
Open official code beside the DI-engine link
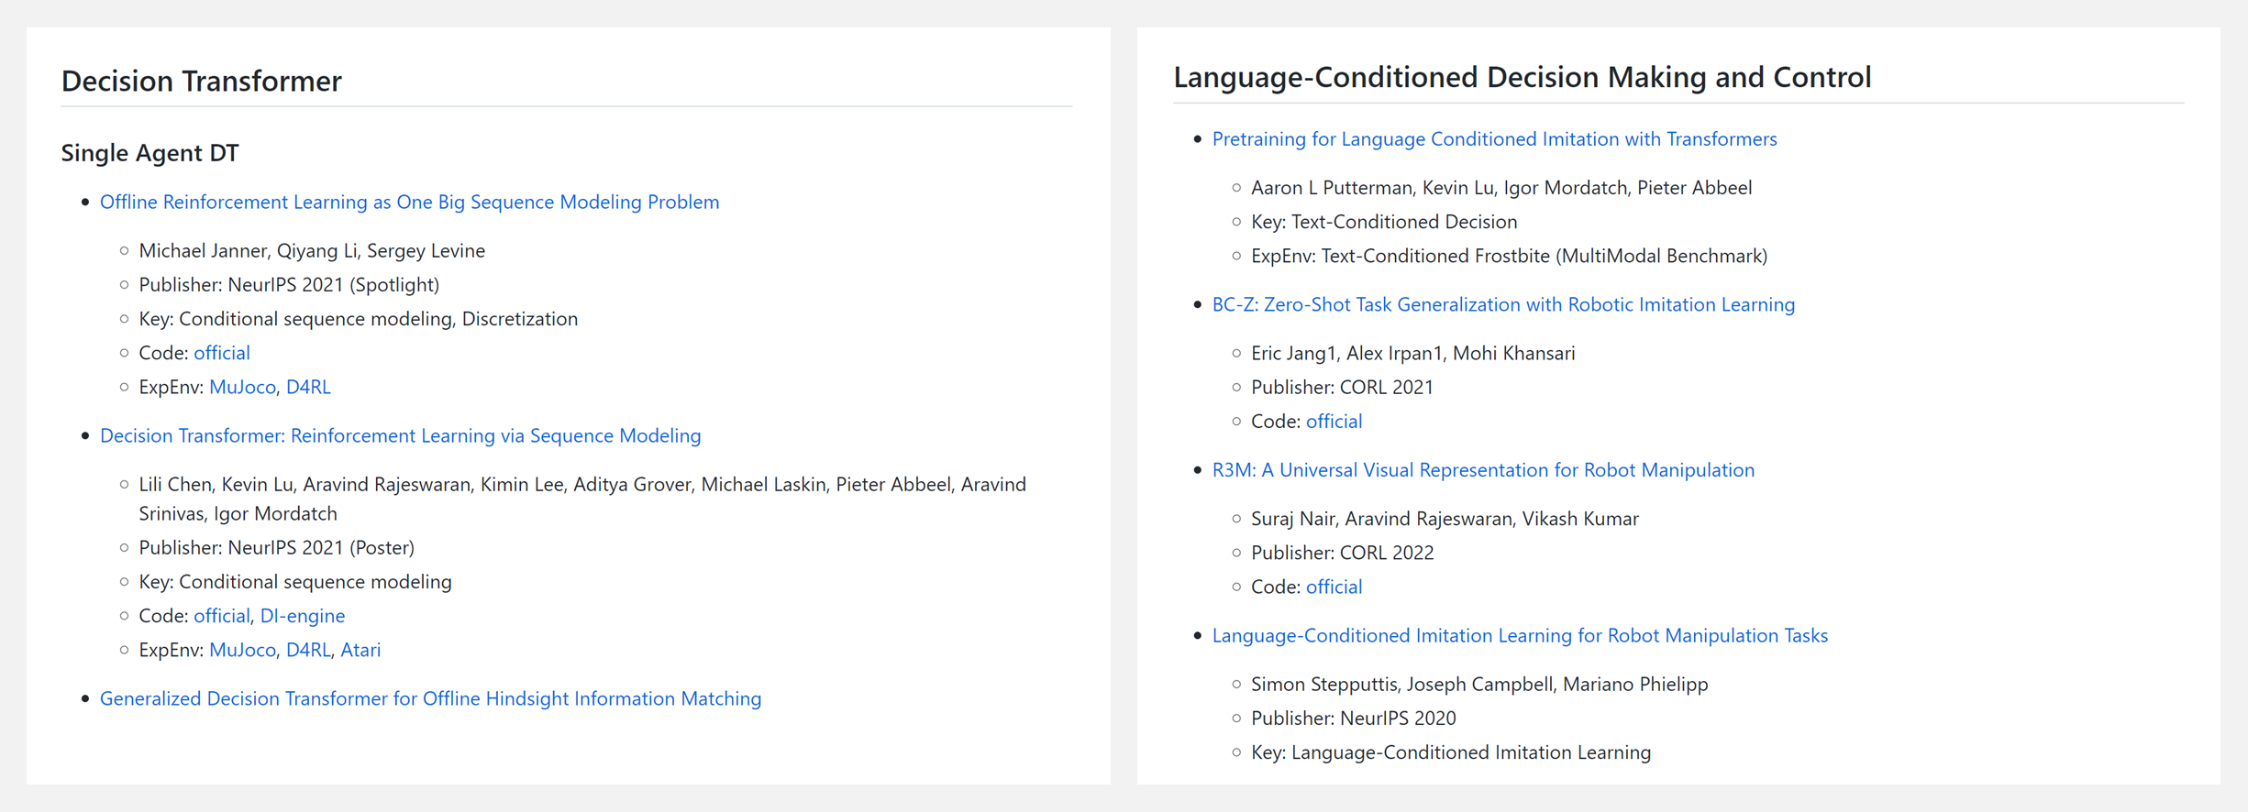[x=222, y=616]
